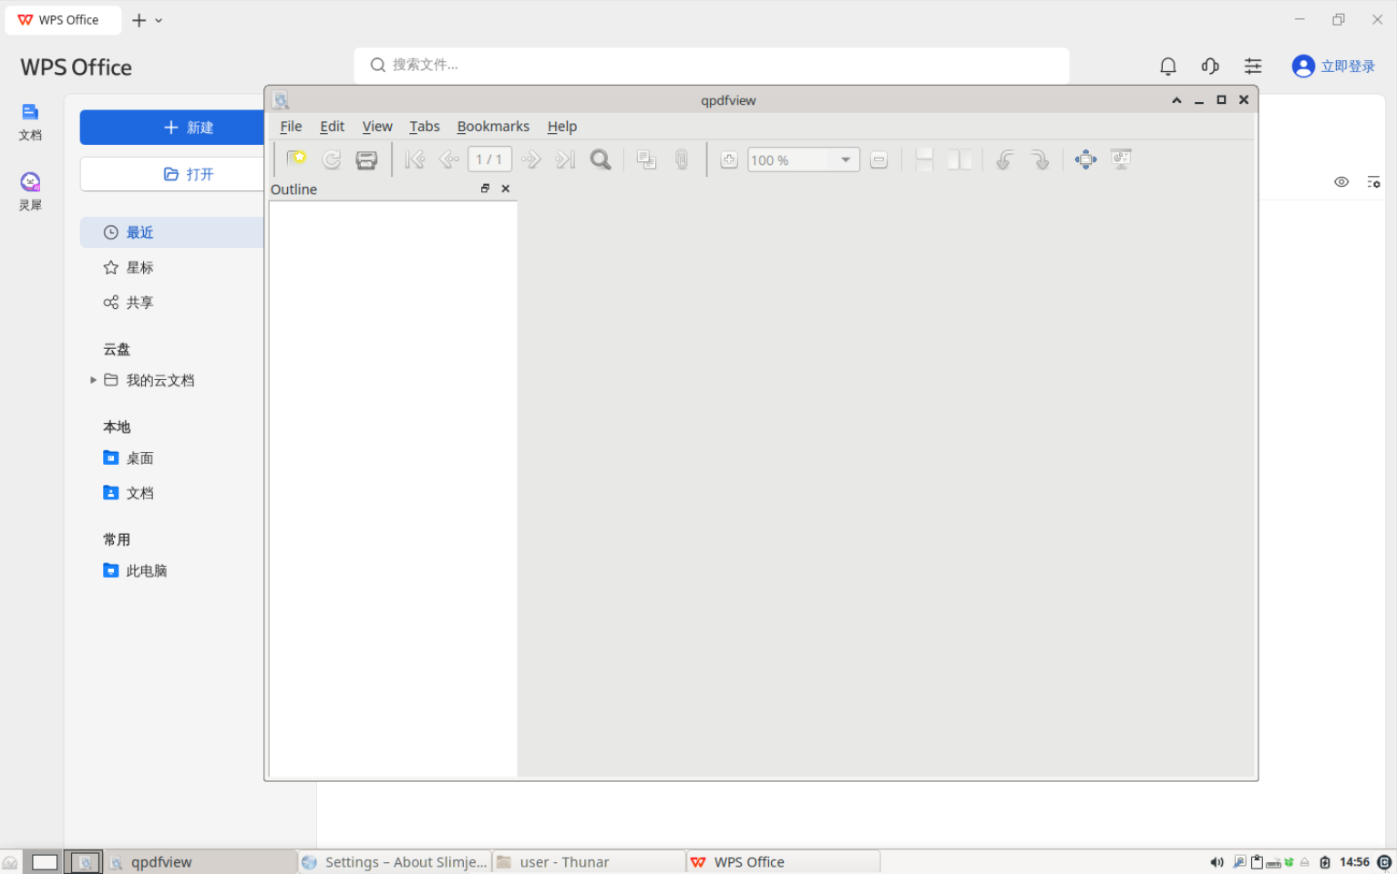The image size is (1397, 874).
Task: Click the fullscreen icon in qpdfview toolbar
Action: pos(1085,159)
